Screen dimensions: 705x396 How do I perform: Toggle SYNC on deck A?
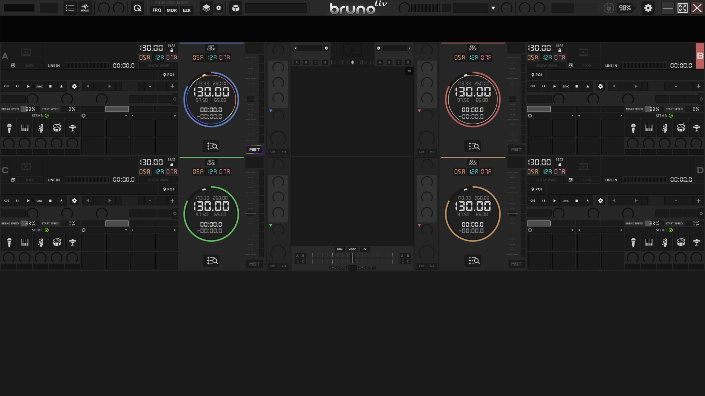pos(38,86)
